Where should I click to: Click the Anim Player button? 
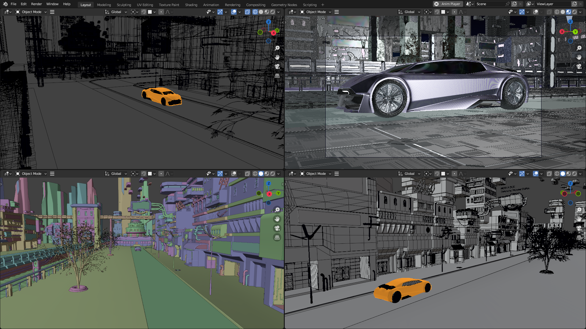pyautogui.click(x=448, y=4)
